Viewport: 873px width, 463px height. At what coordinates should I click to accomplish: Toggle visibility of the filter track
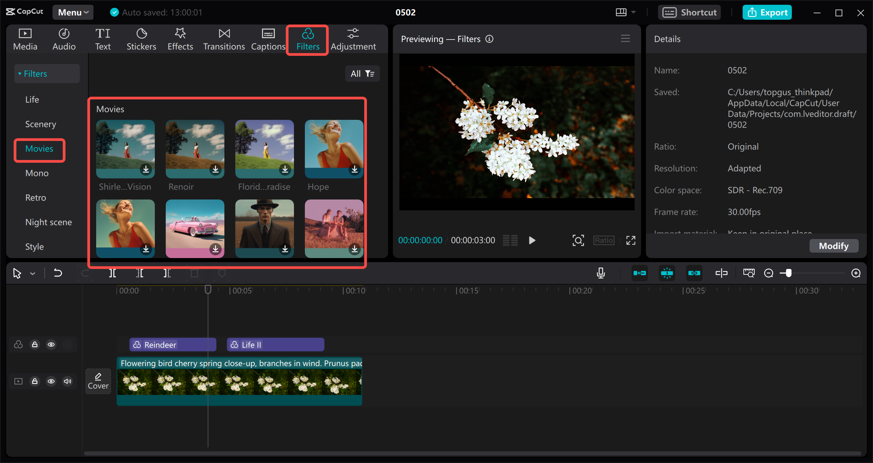tap(51, 345)
